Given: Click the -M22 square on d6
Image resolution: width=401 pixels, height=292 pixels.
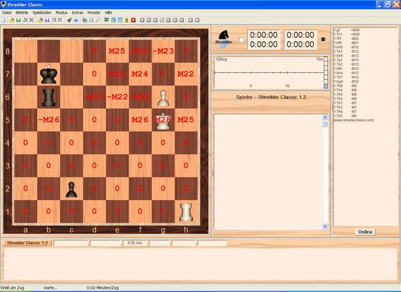Looking at the screenshot, I should coord(95,97).
